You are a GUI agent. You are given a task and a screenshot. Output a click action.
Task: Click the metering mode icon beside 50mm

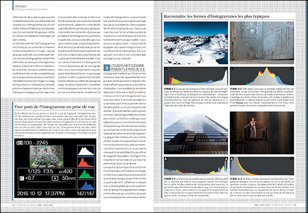[x=55, y=178]
